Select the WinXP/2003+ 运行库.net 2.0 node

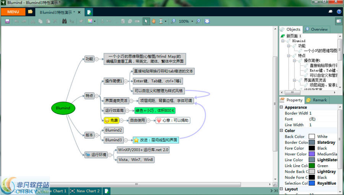143,150
